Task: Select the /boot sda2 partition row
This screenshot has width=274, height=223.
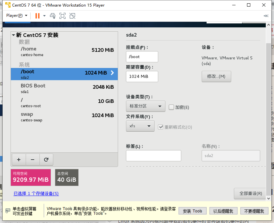Action: [64, 74]
